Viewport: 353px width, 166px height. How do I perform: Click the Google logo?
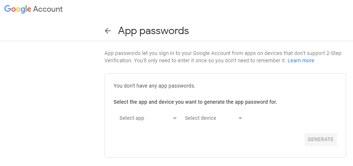coord(18,9)
